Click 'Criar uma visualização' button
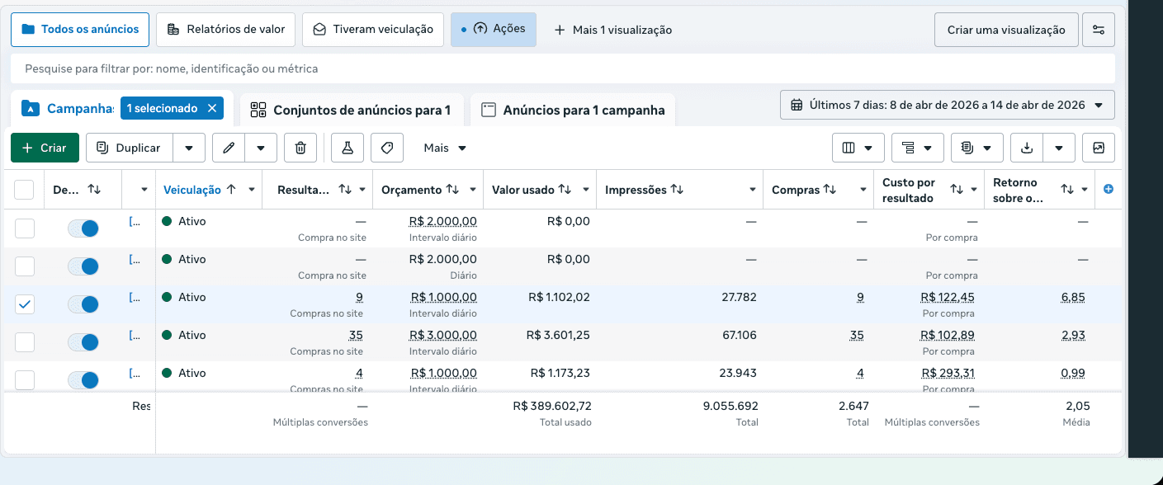The width and height of the screenshot is (1163, 485). tap(1006, 30)
